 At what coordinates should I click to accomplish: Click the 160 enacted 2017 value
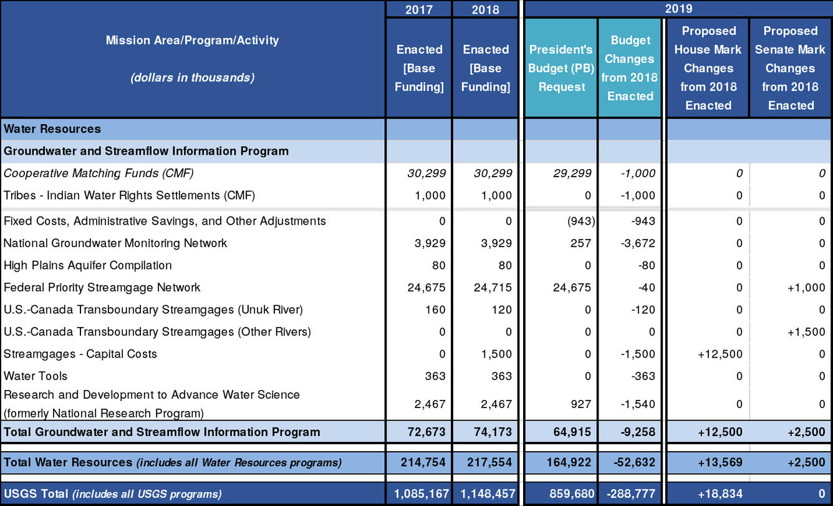coord(435,309)
